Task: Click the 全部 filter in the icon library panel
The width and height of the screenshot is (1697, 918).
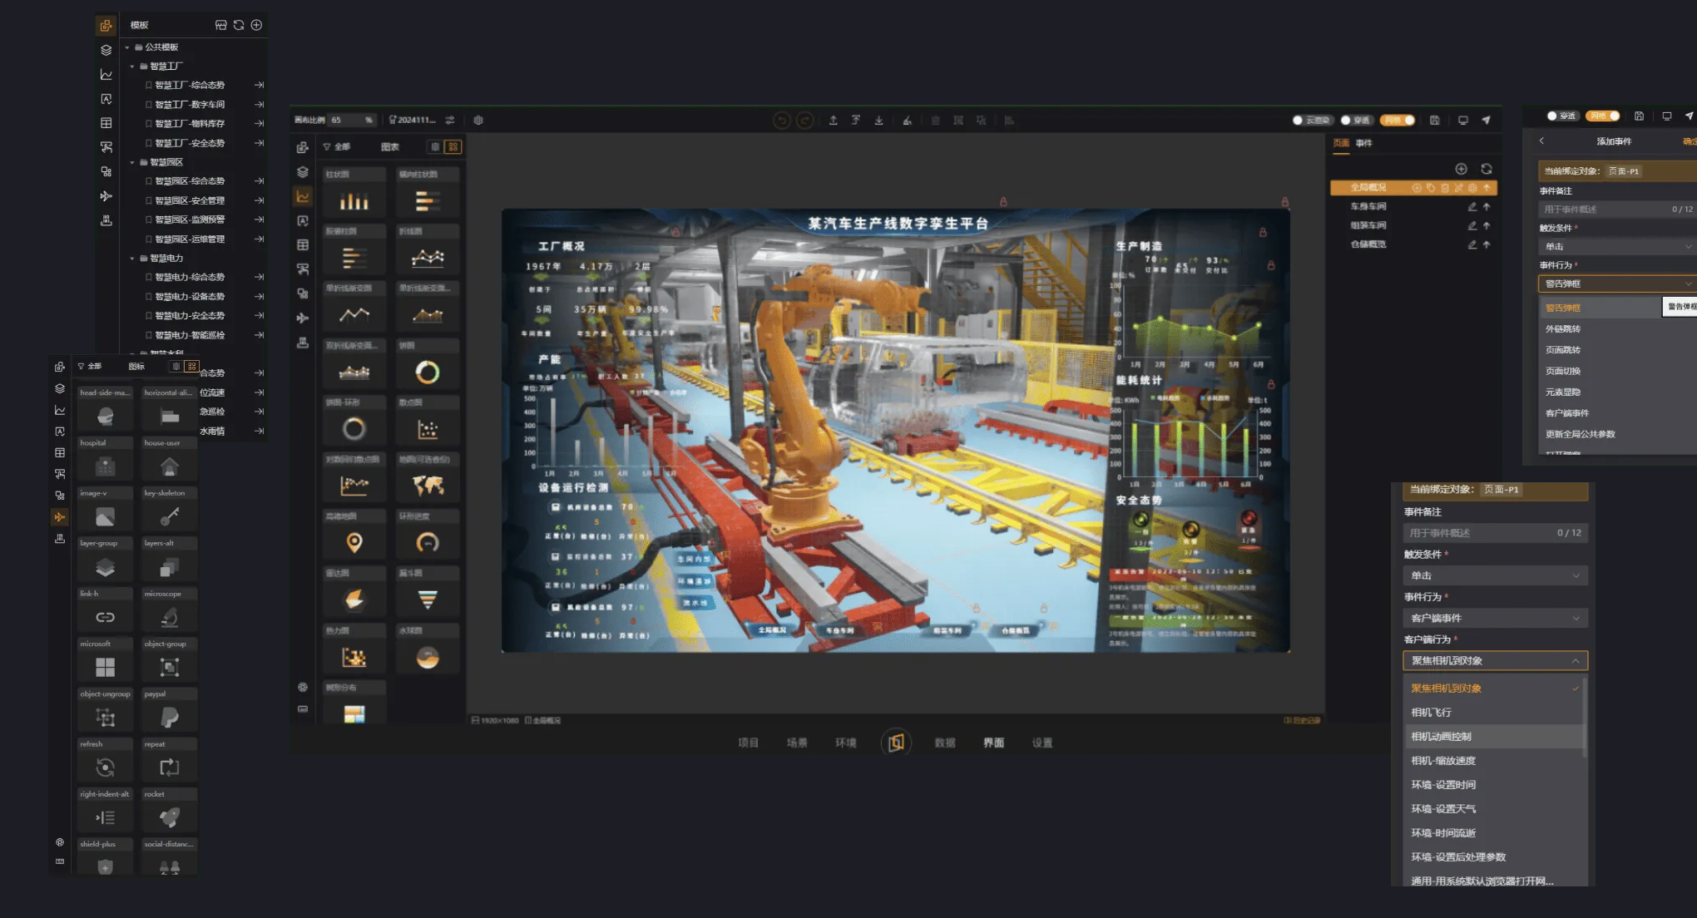Action: 90,367
